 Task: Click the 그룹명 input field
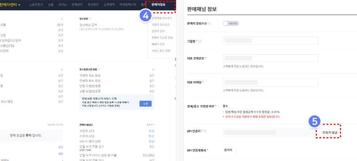270,41
